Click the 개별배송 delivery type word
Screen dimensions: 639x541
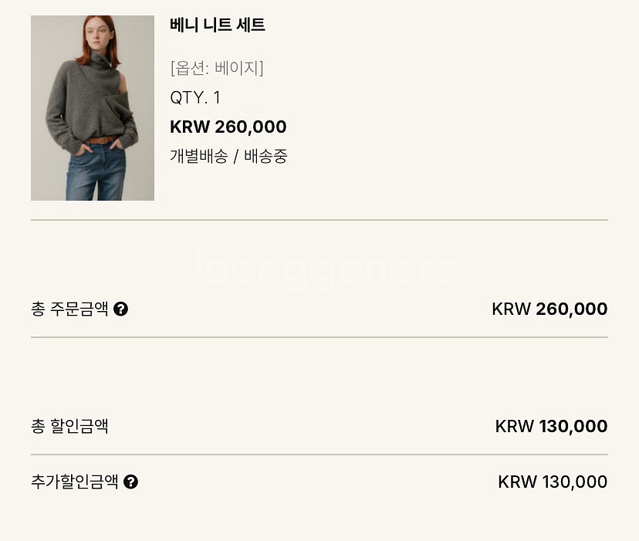(199, 156)
